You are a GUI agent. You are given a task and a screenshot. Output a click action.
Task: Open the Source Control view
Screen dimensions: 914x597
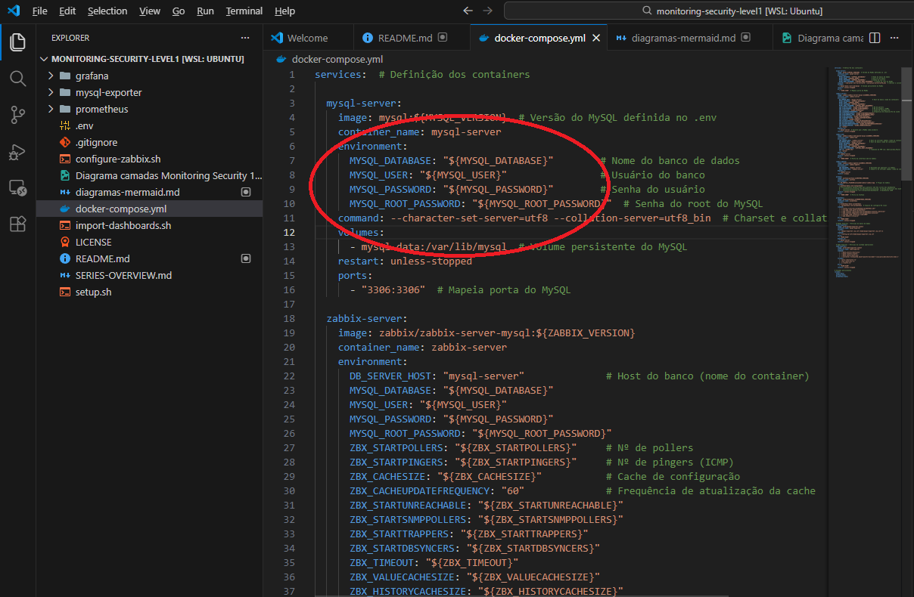17,115
